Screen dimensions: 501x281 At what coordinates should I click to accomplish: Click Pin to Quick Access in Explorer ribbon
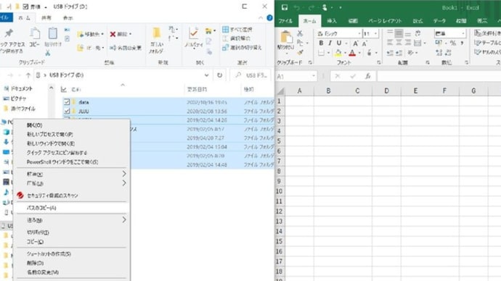tap(9, 33)
